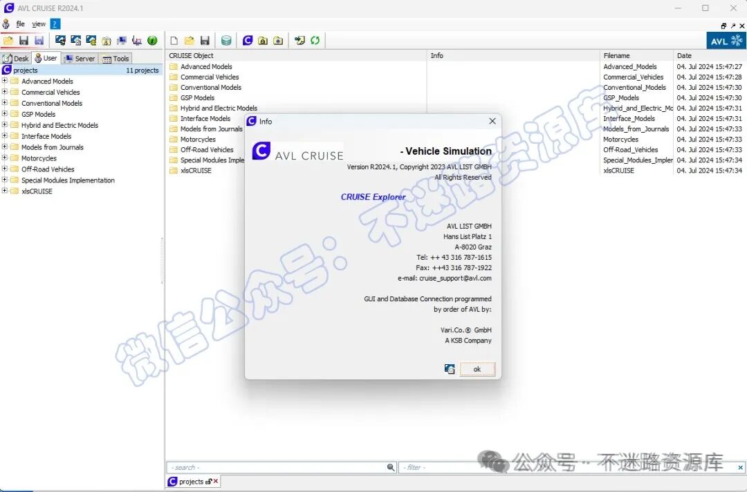This screenshot has width=747, height=492.
Task: Clear the filter field with its X icon
Action: click(x=740, y=467)
